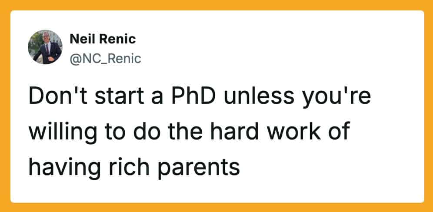Click the orange border above the tweet card
This screenshot has height=212, width=433.
216,5
